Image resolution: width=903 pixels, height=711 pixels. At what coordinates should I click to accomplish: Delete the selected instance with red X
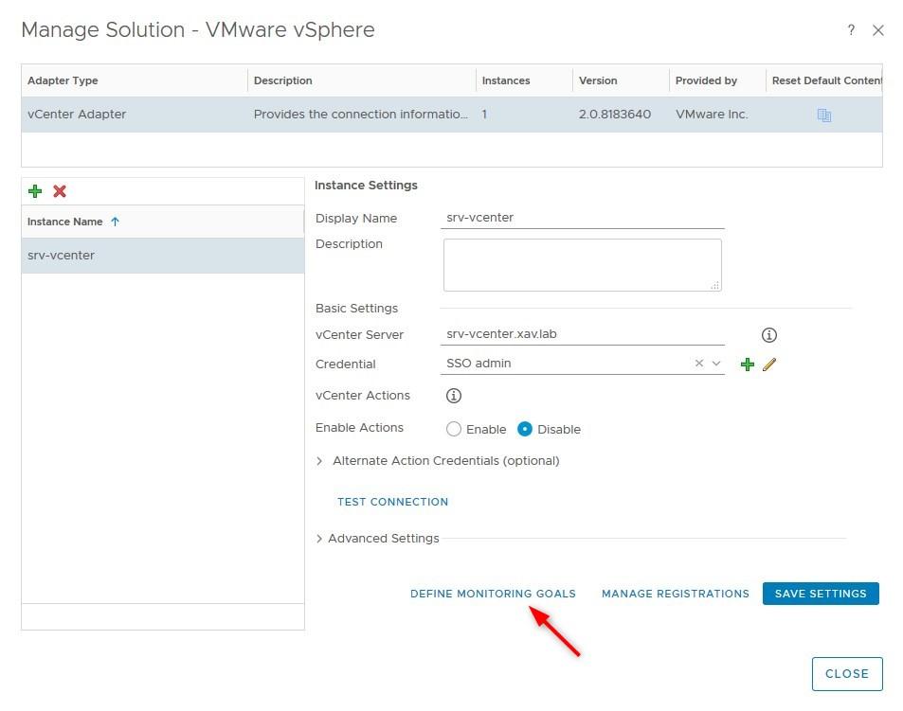tap(60, 191)
